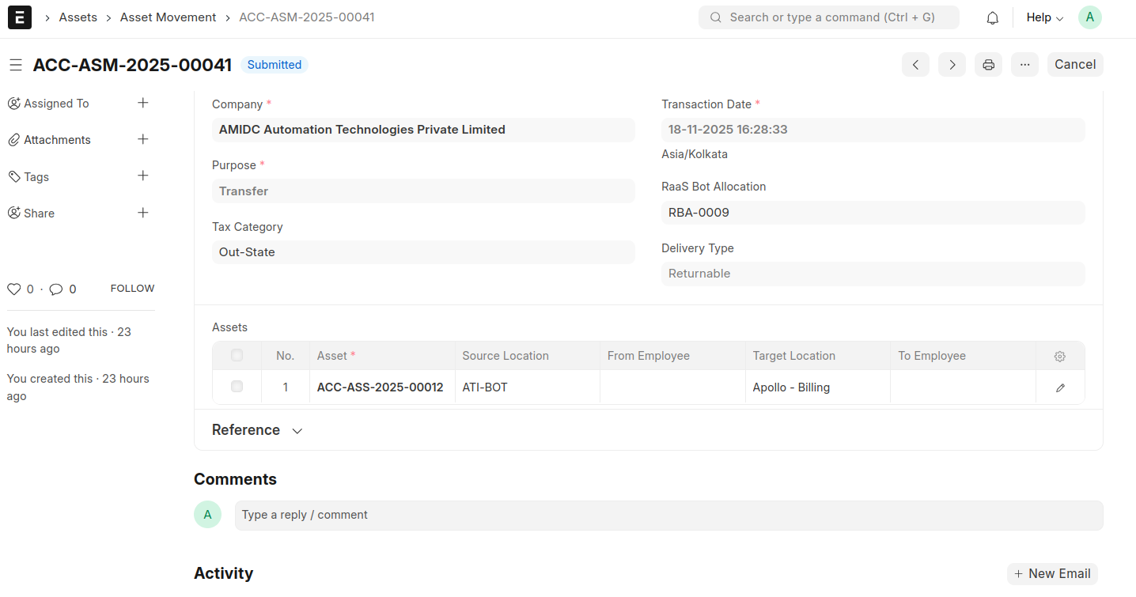This screenshot has width=1136, height=597.
Task: Select all rows checkbox in Assets table
Action: (237, 356)
